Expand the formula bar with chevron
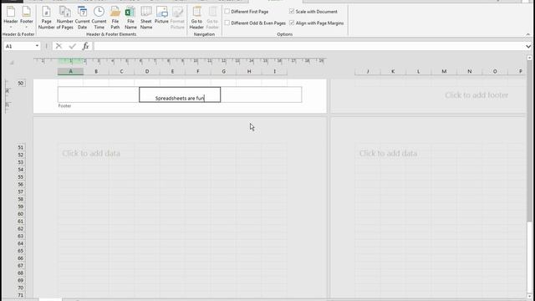The image size is (535, 301). 528,47
